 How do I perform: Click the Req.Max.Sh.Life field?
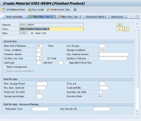coord(102,109)
